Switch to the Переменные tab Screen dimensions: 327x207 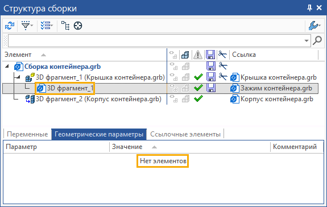click(27, 134)
